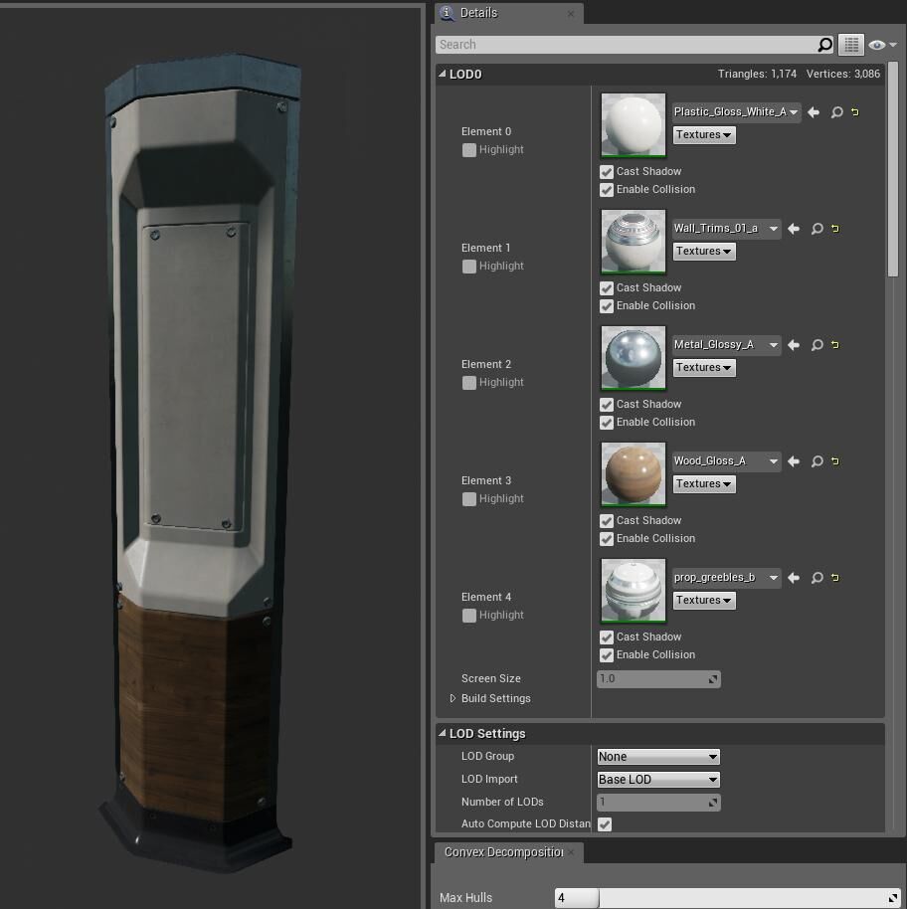
Task: Reset Metal_Glossy_A material to default
Action: [835, 345]
